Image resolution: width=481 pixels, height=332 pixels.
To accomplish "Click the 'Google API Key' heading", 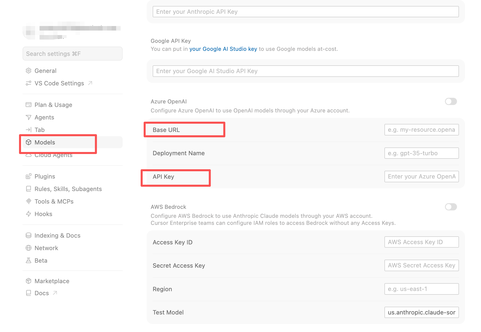I will pos(171,41).
